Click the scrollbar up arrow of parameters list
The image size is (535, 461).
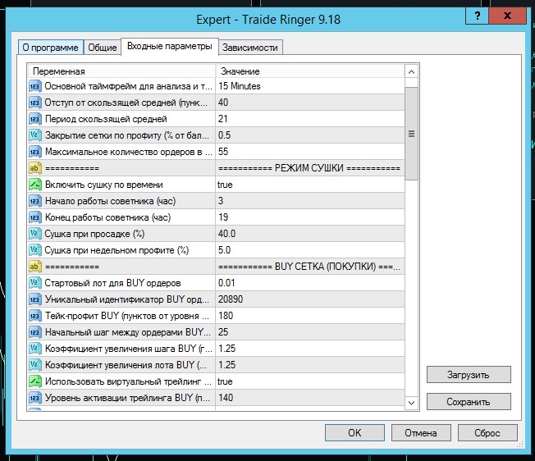(411, 71)
